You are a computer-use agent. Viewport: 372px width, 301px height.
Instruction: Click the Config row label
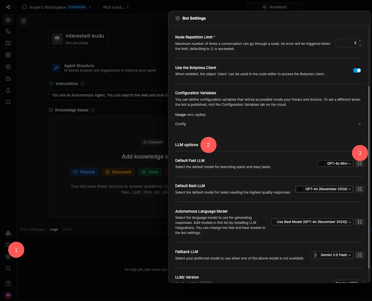coord(181,124)
